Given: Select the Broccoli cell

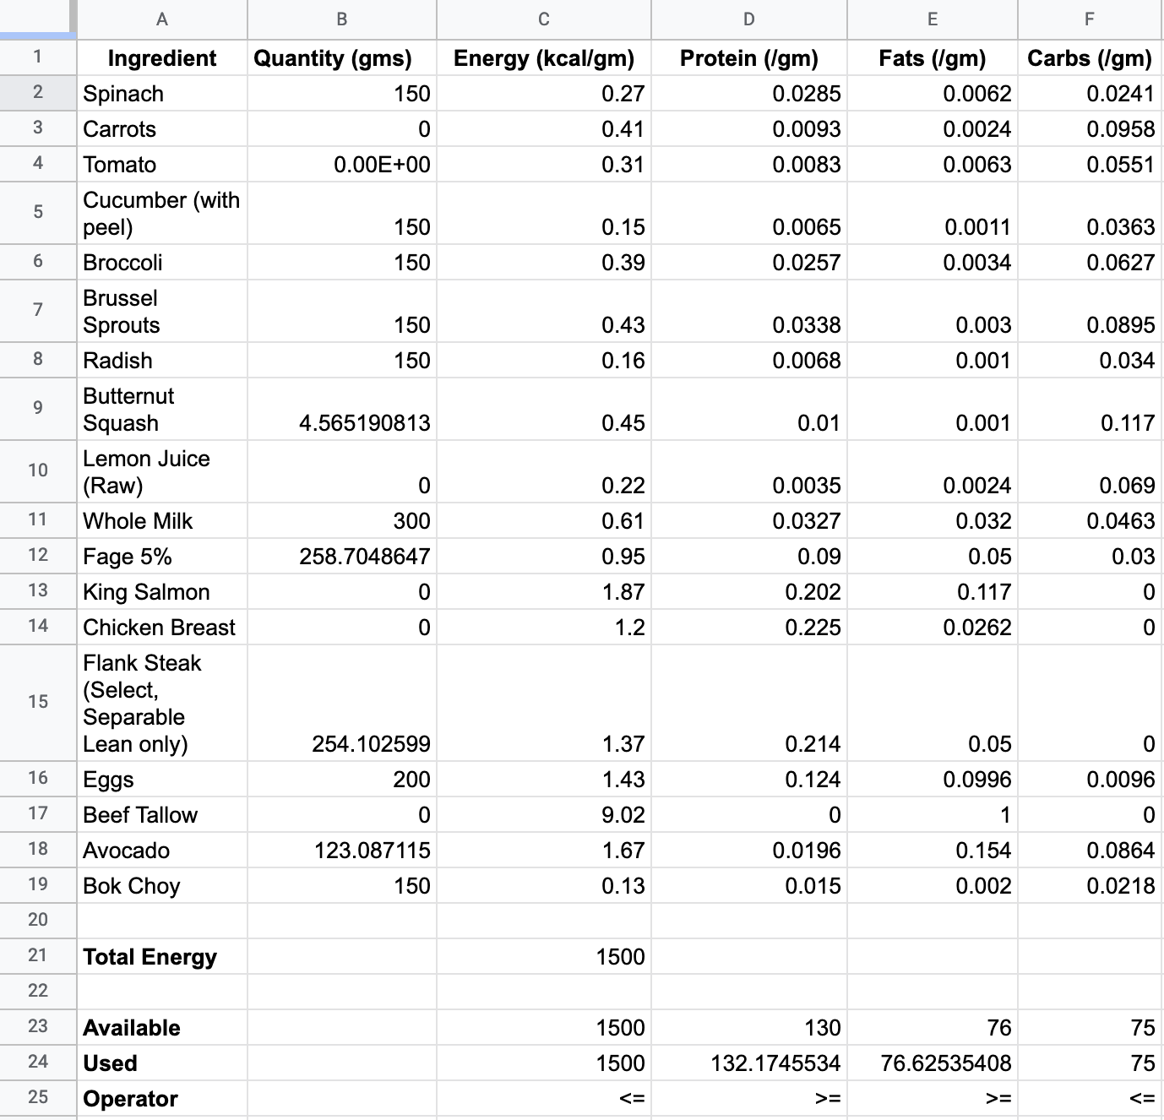Looking at the screenshot, I should (162, 262).
